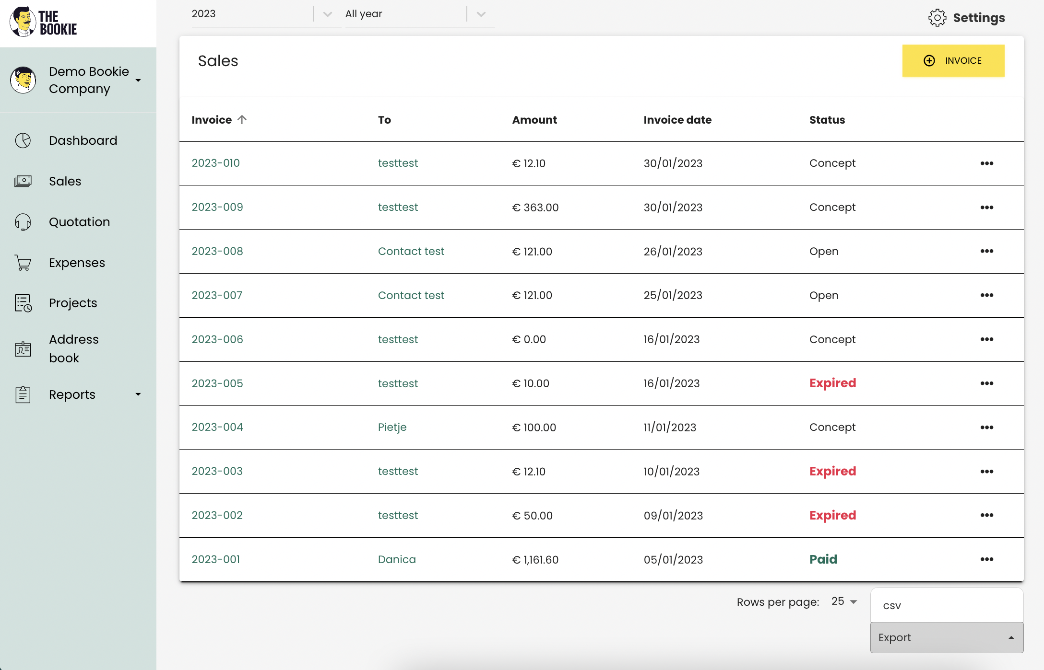Open three-dots menu for invoice 2023-001
Screen dimensions: 1044x670
pos(986,559)
